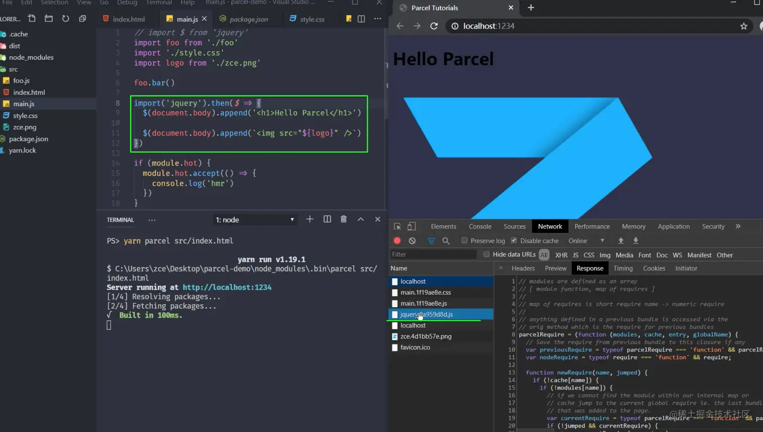Expand the .cache folder
This screenshot has height=432, width=763.
click(19, 34)
